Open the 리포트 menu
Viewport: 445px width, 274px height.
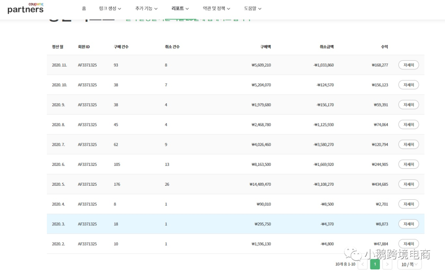click(180, 9)
